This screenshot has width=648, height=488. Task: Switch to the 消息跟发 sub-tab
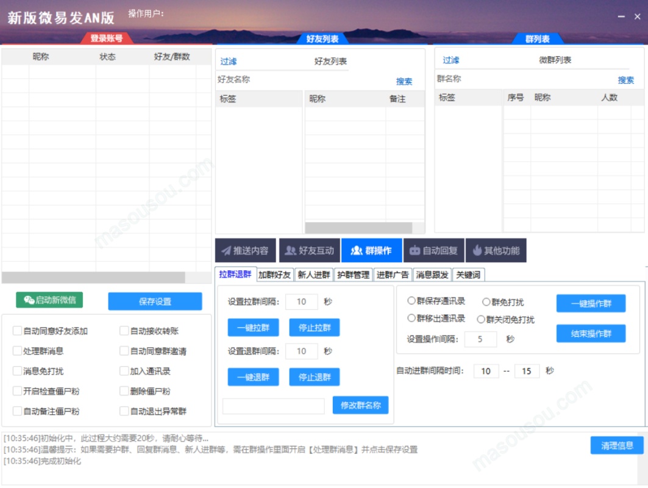(432, 274)
